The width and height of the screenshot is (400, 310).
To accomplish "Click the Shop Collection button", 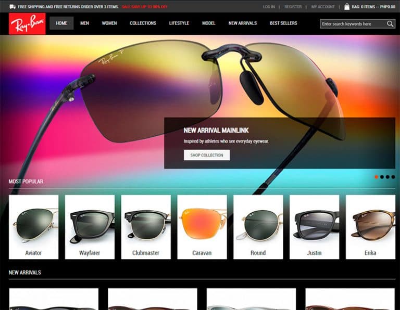I will click(x=207, y=155).
